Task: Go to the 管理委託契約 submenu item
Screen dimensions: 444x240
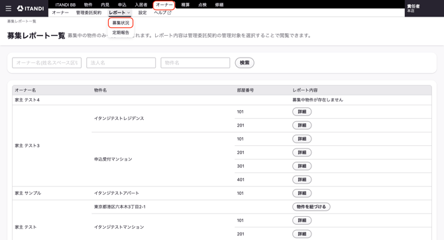Action: (89, 13)
